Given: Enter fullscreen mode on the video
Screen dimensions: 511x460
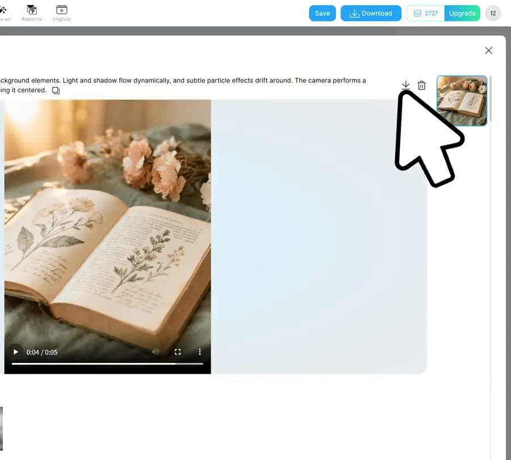Looking at the screenshot, I should point(178,352).
